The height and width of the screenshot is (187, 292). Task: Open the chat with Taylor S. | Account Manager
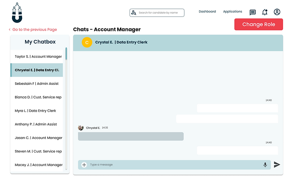point(37,56)
